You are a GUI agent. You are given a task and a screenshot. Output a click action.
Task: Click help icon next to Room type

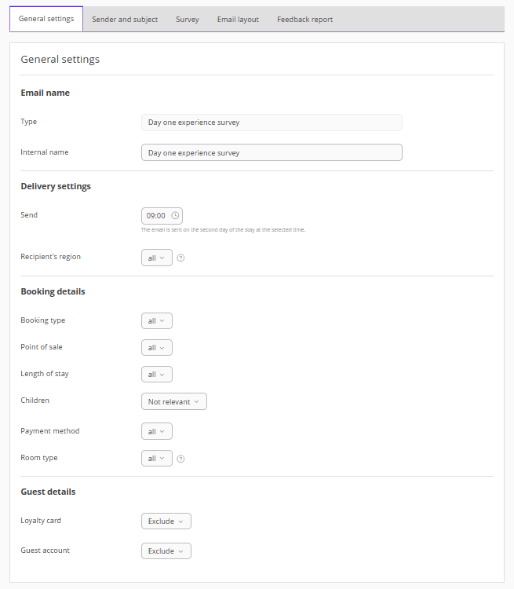[x=180, y=459]
